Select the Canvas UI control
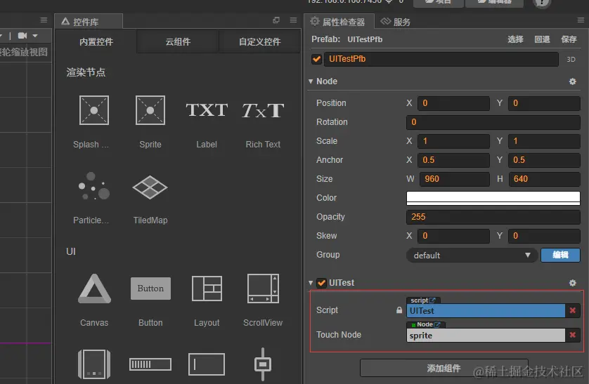This screenshot has height=384, width=589. (x=94, y=289)
